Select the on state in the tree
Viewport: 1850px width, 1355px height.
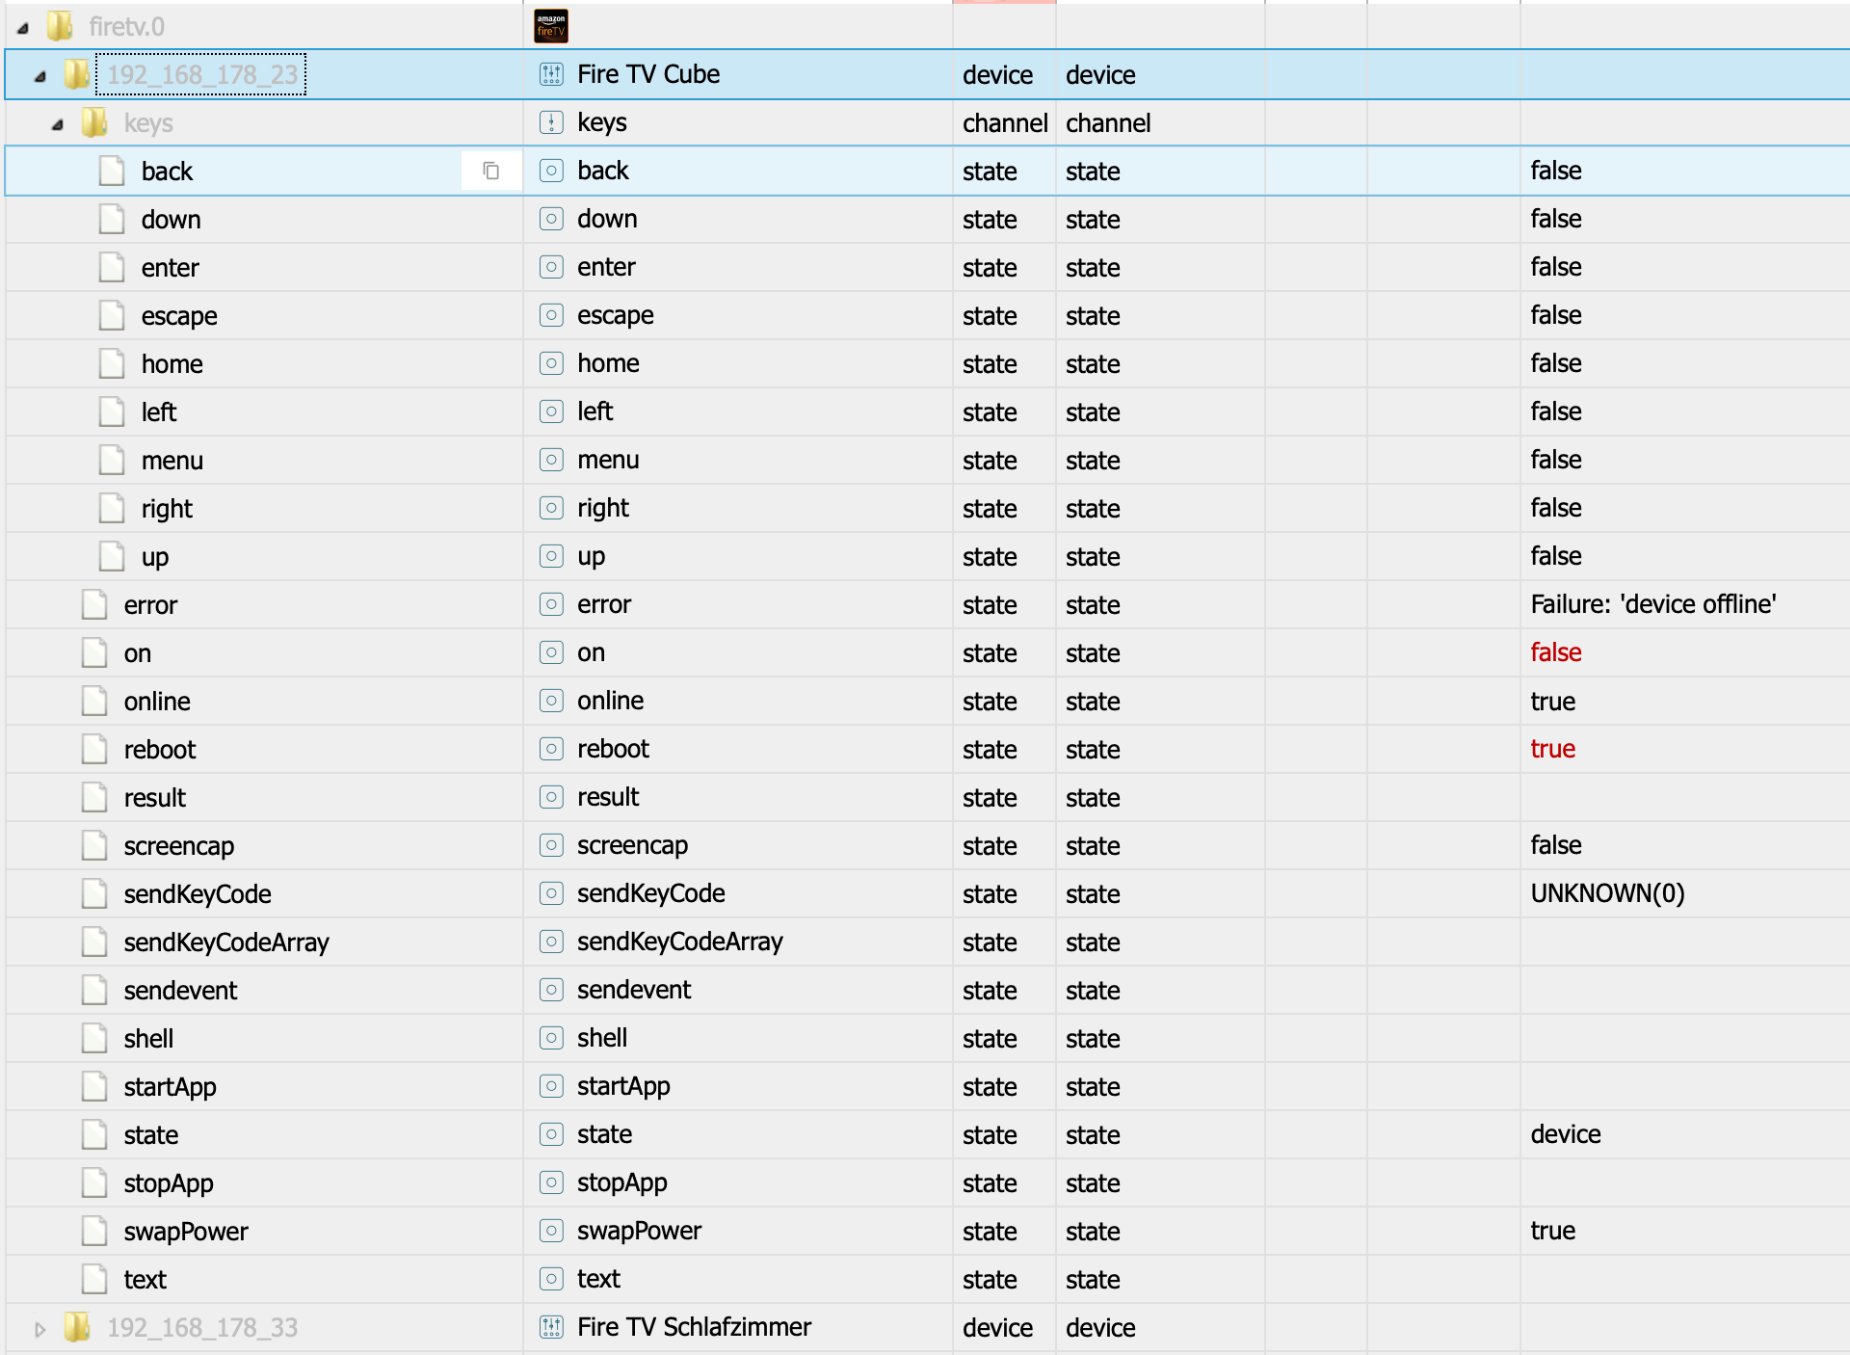[138, 653]
